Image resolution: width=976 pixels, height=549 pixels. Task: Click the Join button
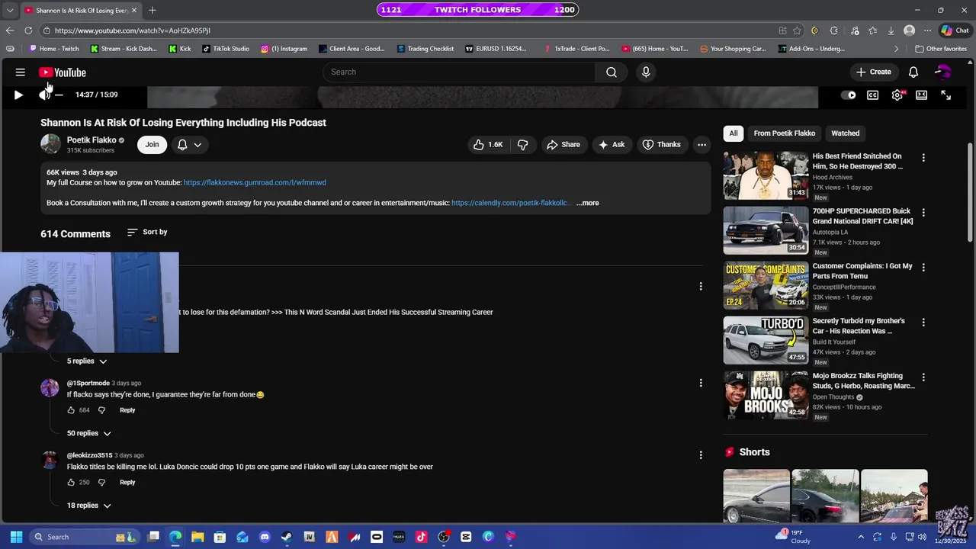[x=152, y=144]
